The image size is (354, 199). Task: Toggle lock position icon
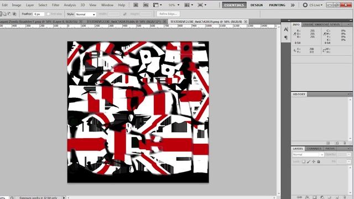(x=314, y=161)
